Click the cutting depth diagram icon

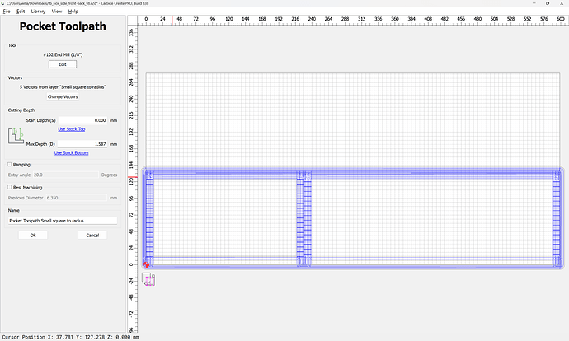(16, 136)
